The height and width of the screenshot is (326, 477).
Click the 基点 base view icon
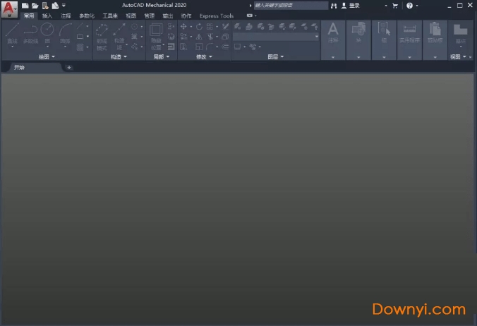coord(461,34)
